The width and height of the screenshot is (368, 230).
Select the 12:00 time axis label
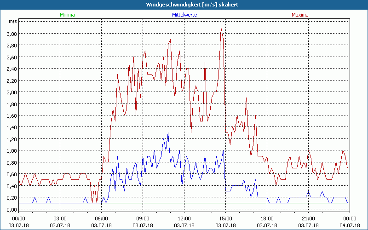point(184,218)
